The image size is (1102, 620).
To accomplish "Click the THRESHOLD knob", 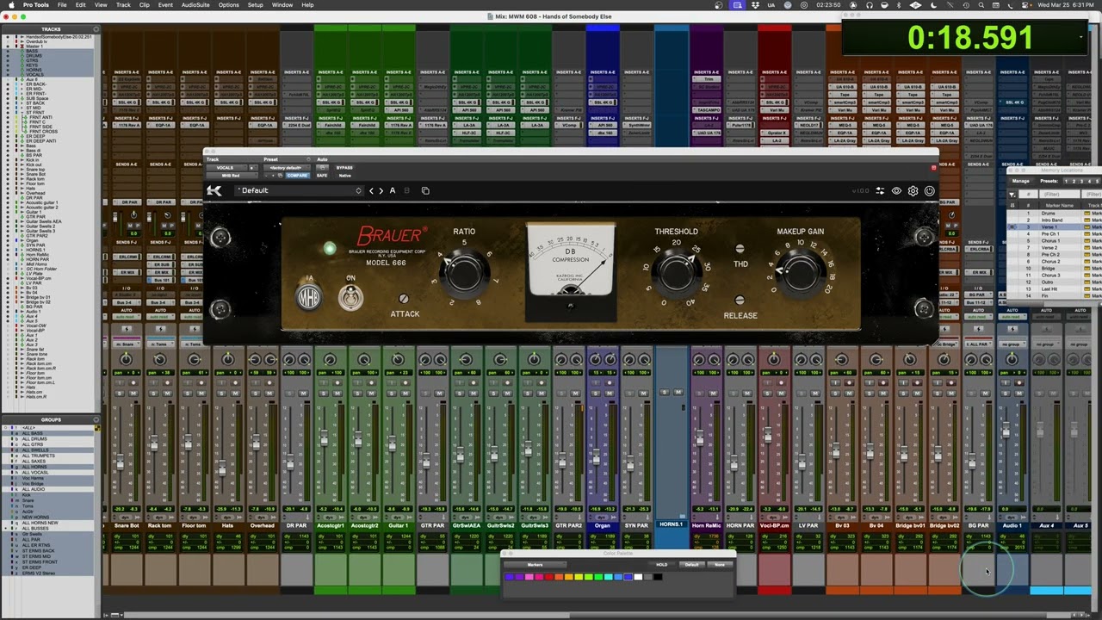I will pos(677,273).
